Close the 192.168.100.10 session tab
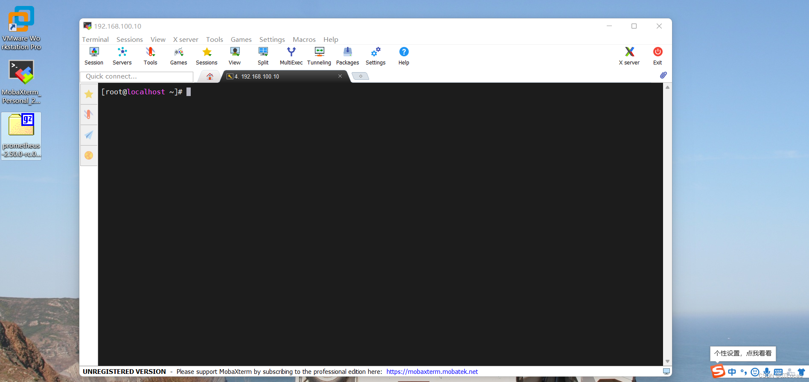Viewport: 809px width, 382px height. (340, 76)
